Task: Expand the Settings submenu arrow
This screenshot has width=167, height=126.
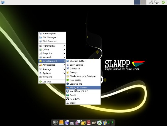Action: 64,70
